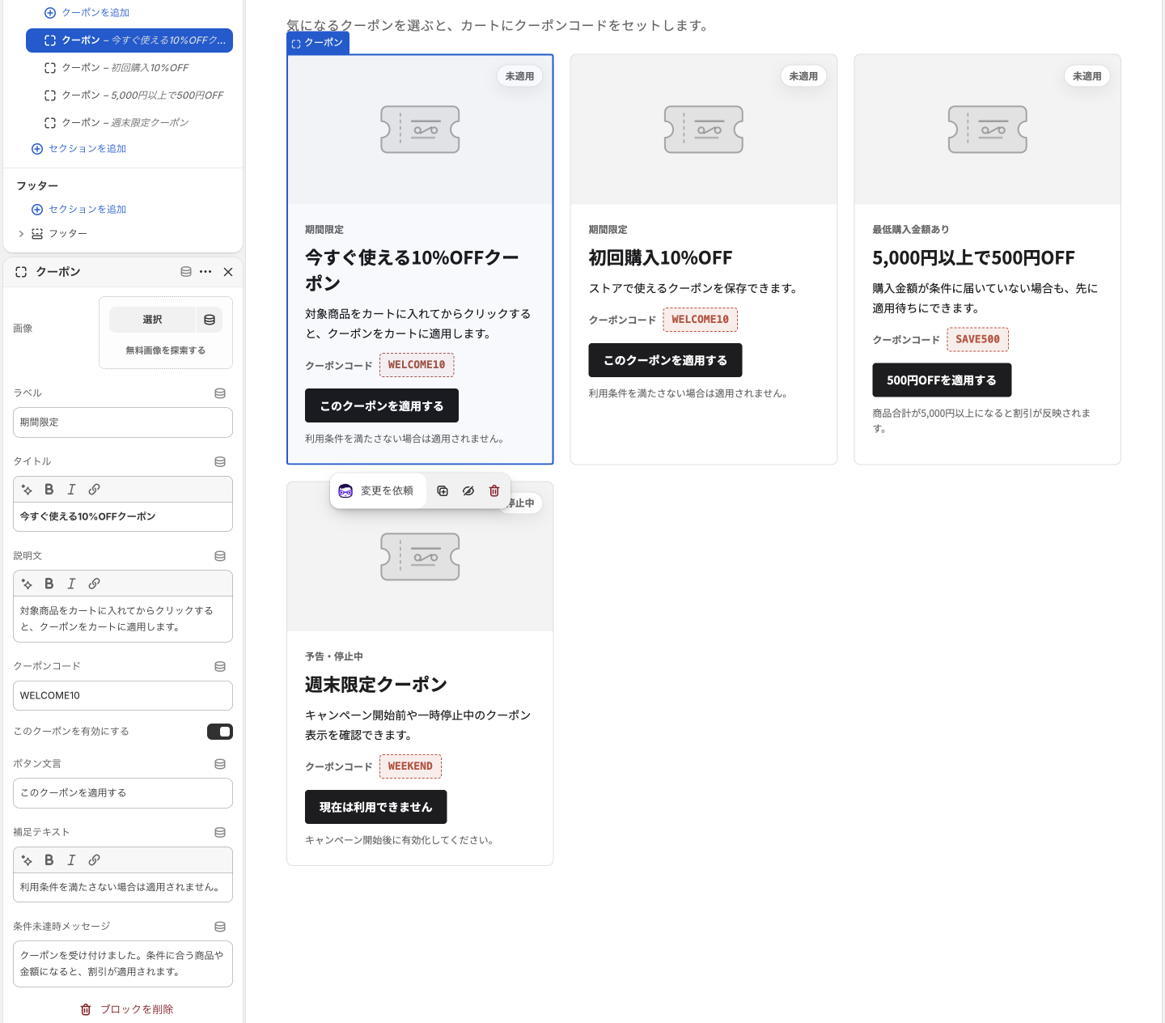Click the 未適用 badge on the 5,000円以上で500円OFF card
The height and width of the screenshot is (1023, 1165).
click(1087, 76)
